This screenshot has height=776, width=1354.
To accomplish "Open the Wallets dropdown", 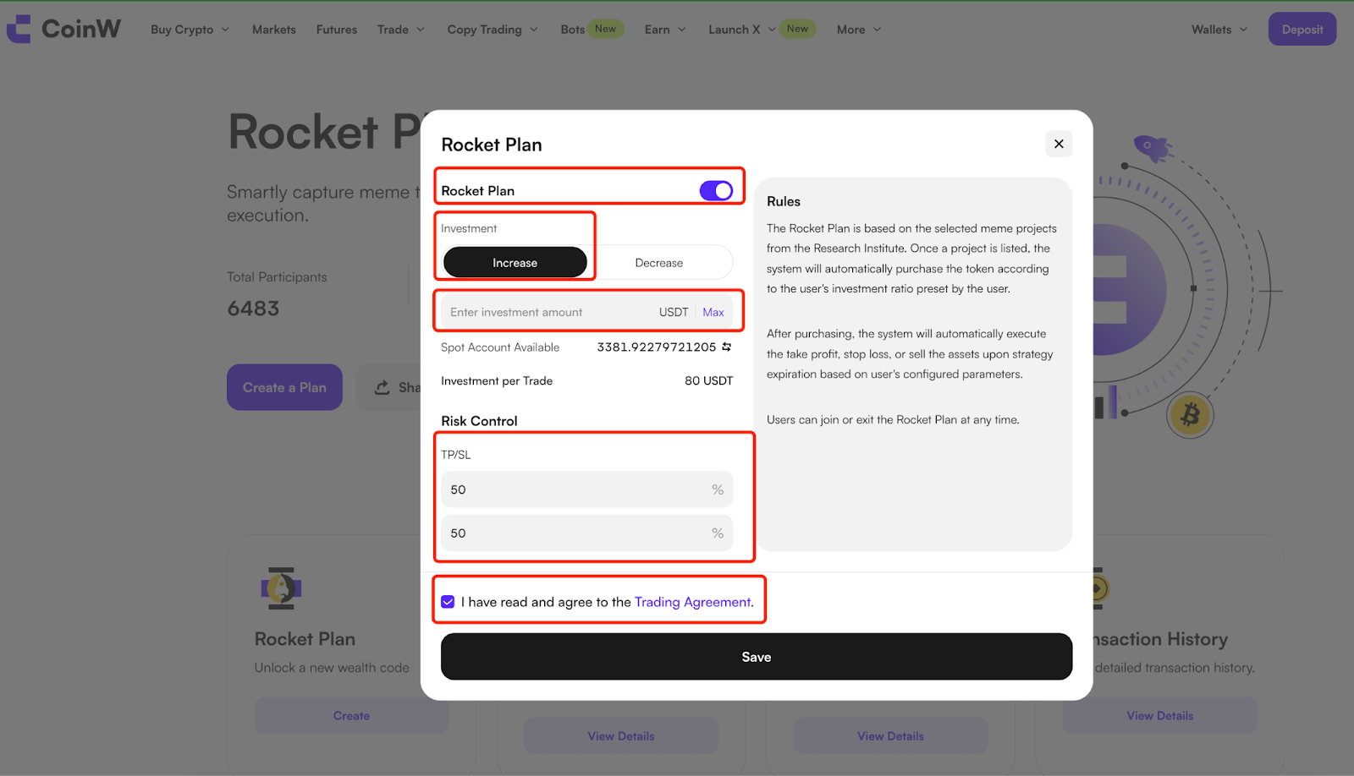I will tap(1219, 30).
